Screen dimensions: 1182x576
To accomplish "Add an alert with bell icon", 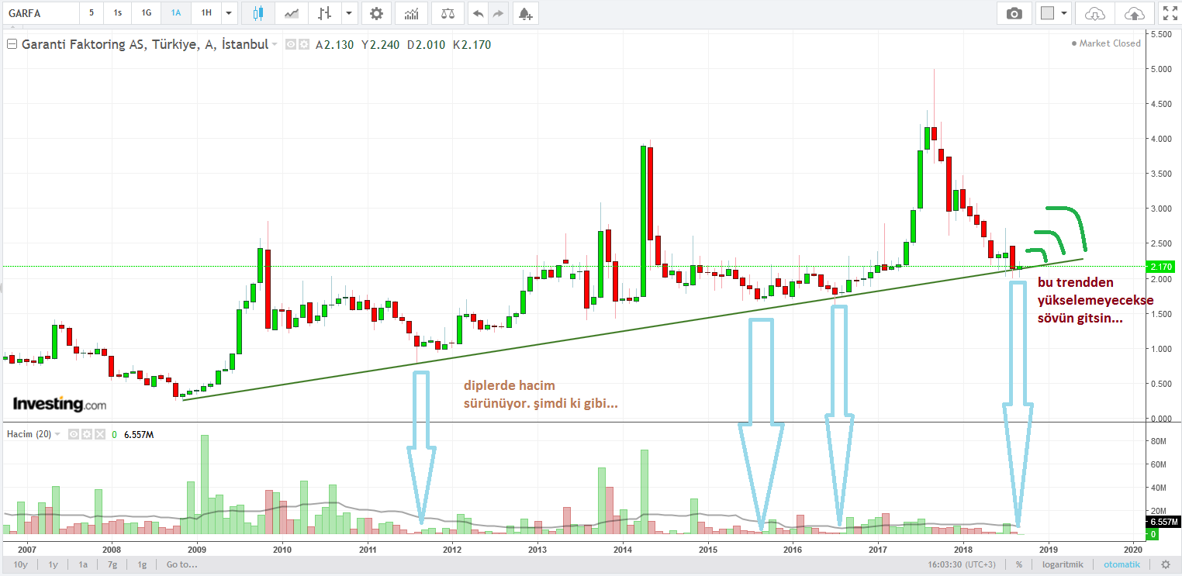I will click(x=525, y=13).
